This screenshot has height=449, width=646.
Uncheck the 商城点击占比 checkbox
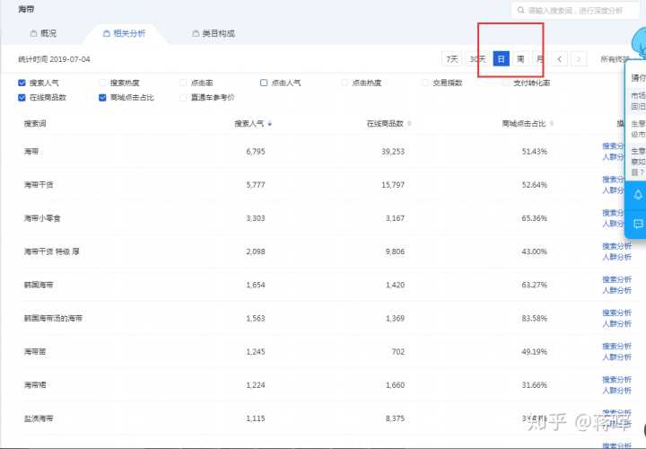(x=103, y=97)
